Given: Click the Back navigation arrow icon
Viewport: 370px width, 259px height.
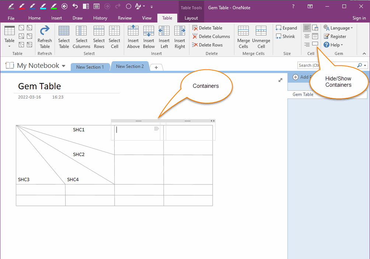Looking at the screenshot, I should click(x=64, y=6).
